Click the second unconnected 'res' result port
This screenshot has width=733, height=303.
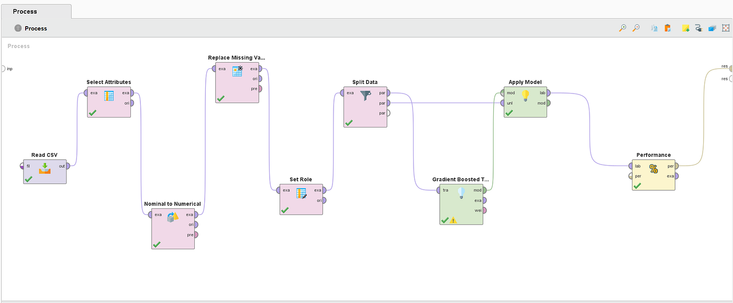pyautogui.click(x=731, y=78)
